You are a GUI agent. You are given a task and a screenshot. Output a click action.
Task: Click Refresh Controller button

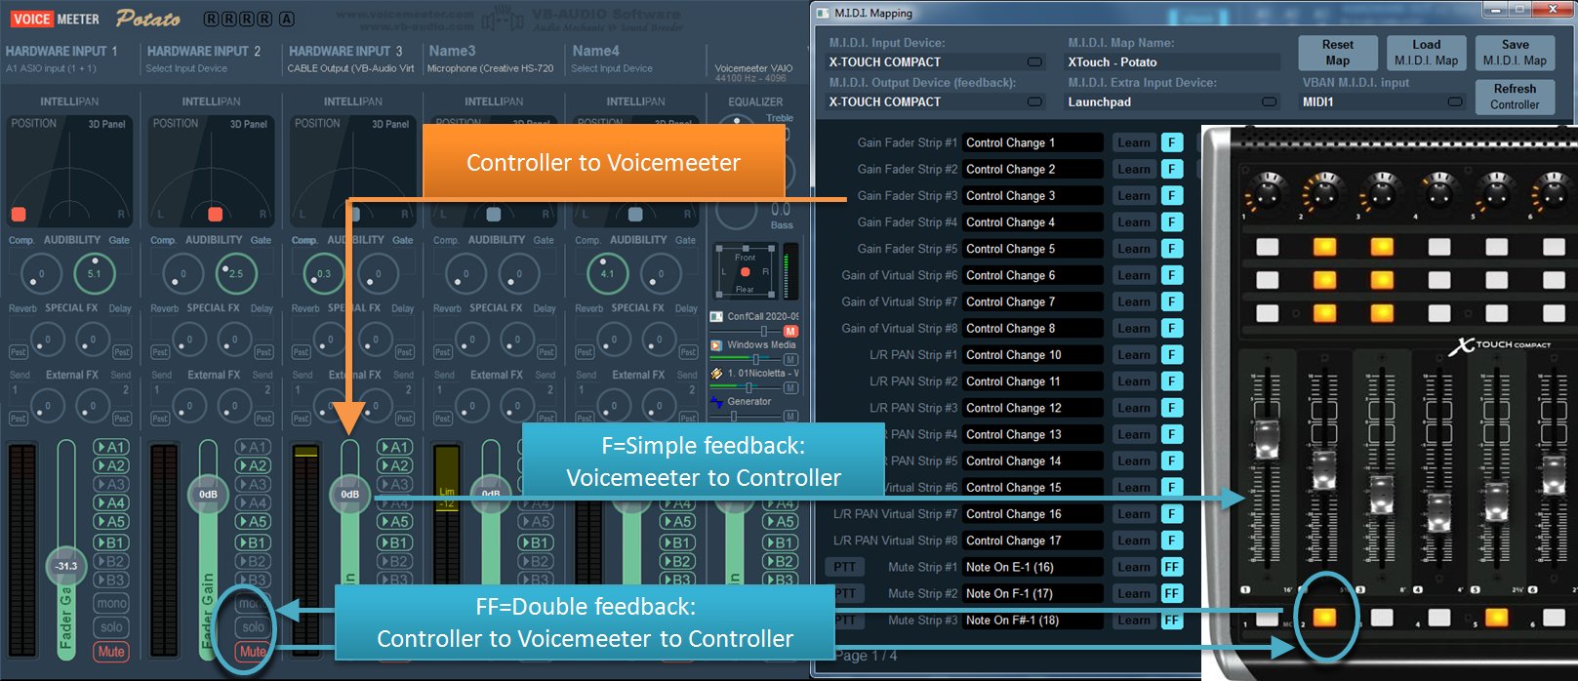(x=1515, y=97)
